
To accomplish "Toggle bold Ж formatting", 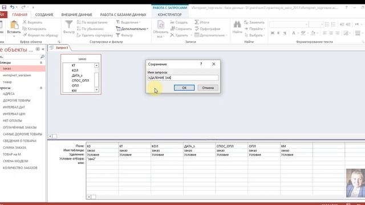I will pyautogui.click(x=273, y=33).
